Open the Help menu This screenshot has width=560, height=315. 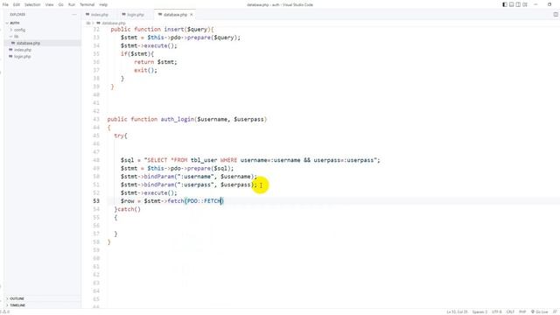[x=103, y=4]
